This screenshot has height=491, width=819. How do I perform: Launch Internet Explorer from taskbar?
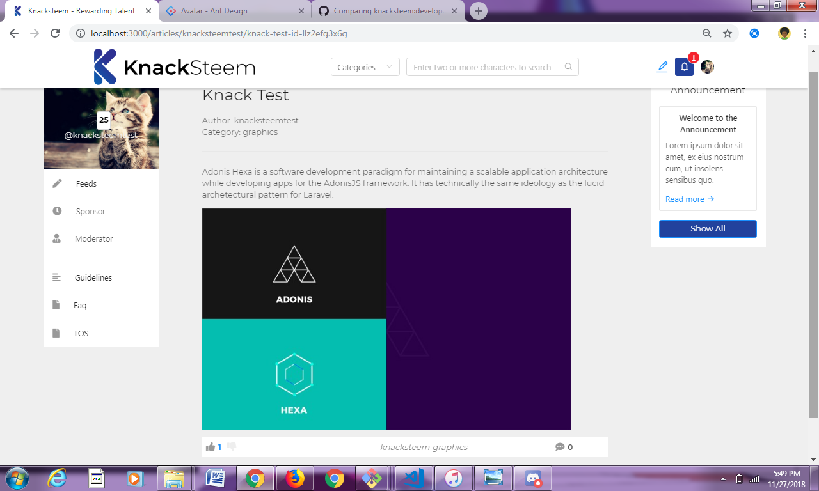pyautogui.click(x=58, y=478)
